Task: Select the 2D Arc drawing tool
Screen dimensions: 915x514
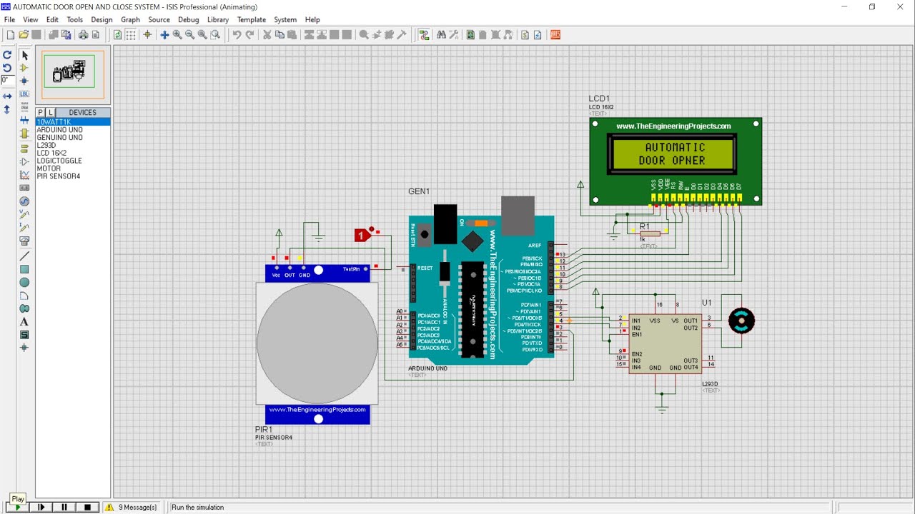Action: (24, 296)
